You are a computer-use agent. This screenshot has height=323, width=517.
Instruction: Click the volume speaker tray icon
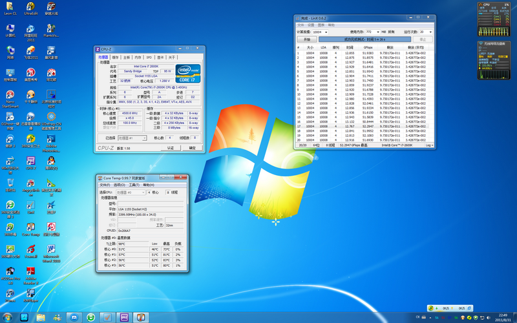tap(489, 318)
